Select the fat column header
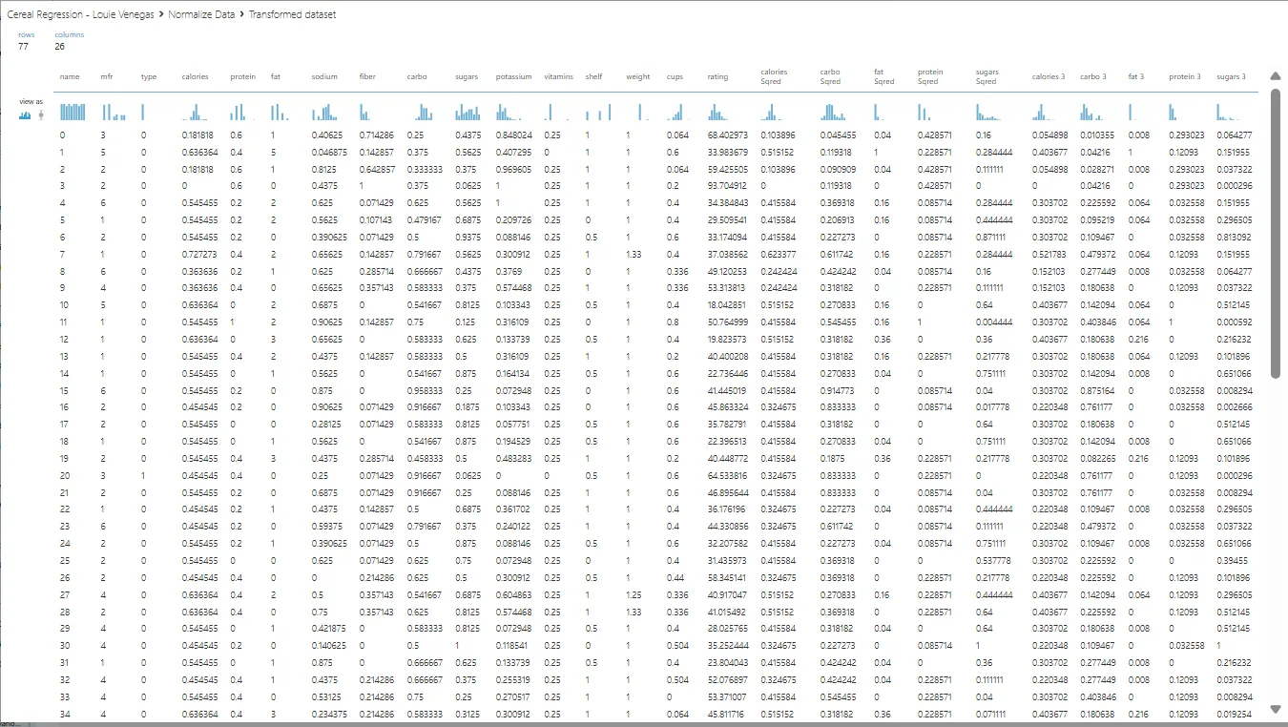 [x=276, y=76]
